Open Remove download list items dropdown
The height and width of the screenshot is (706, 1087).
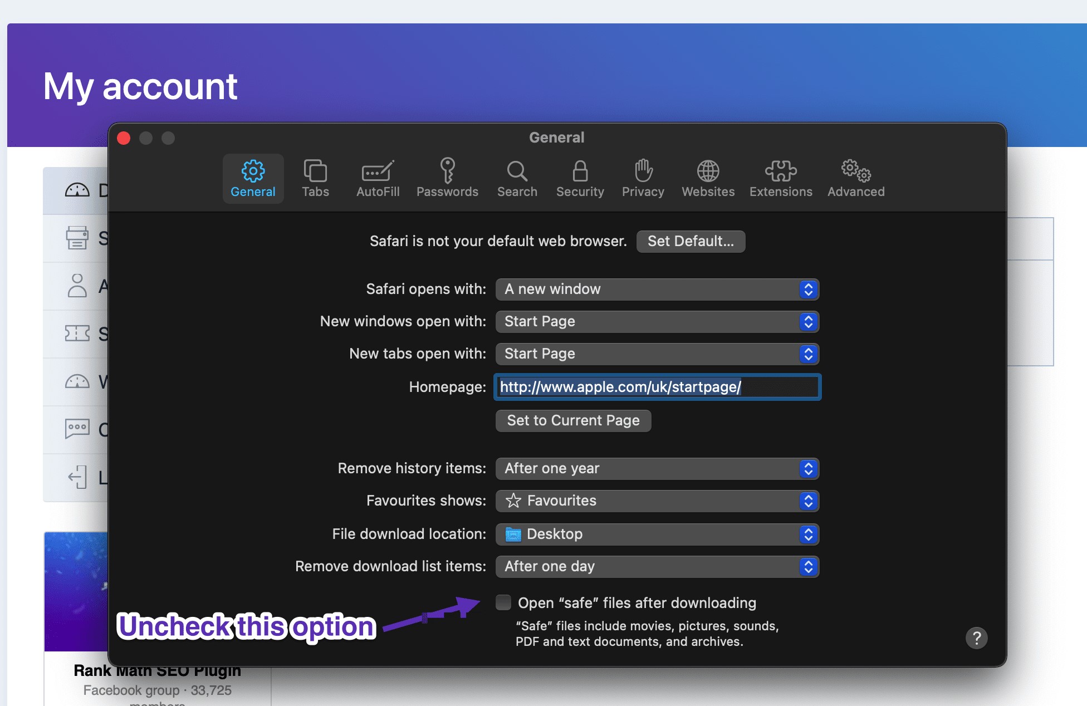(657, 566)
